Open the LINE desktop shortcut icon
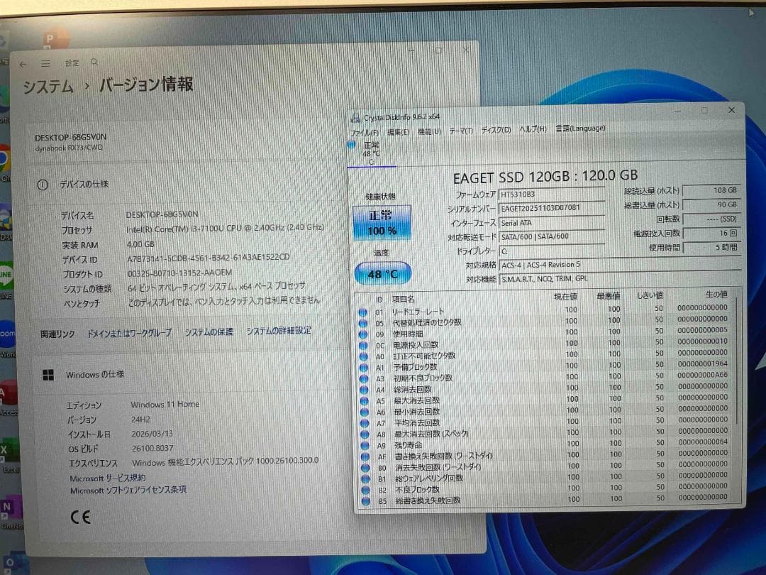The image size is (766, 575). pyautogui.click(x=6, y=280)
